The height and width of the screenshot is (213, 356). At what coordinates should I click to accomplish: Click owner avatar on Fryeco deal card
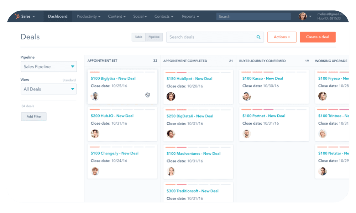[323, 96]
